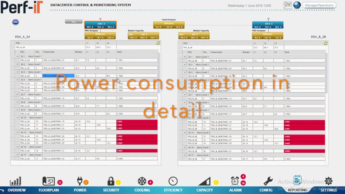Viewport: 345px width, 194px height.
Task: Click the Alarm clock icon
Action: point(235,181)
